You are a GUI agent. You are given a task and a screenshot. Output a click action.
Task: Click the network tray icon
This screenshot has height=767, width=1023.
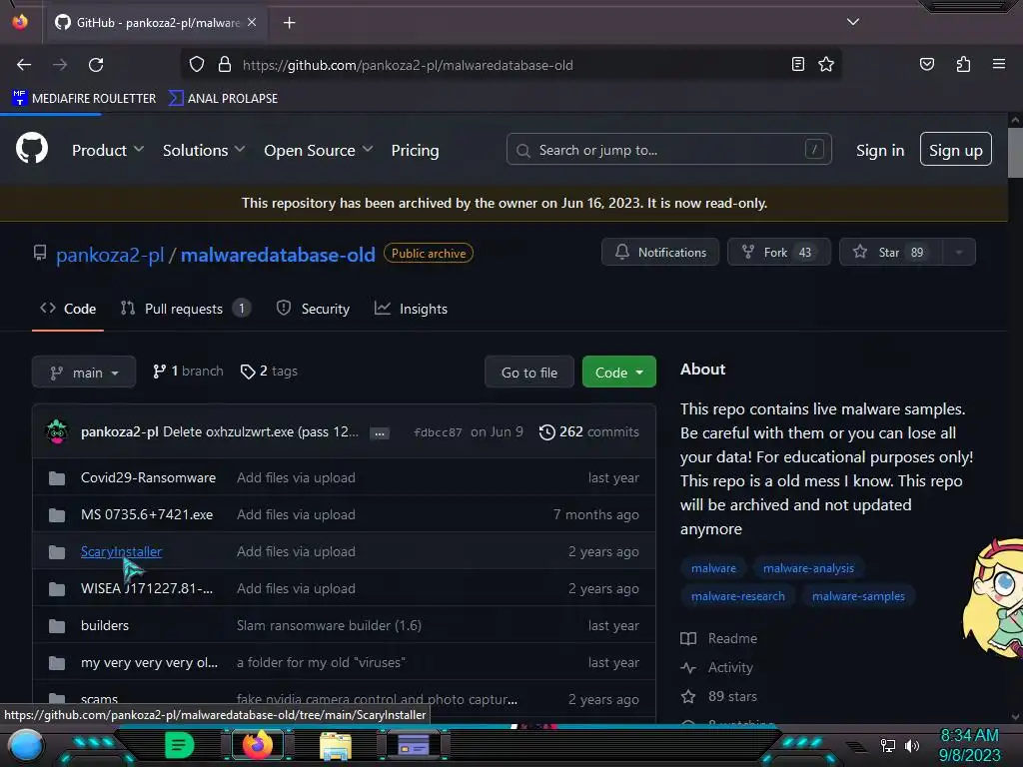point(887,745)
